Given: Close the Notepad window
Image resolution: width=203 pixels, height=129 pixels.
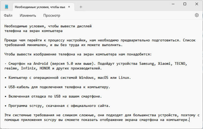Looking at the screenshot, I should (197, 4).
